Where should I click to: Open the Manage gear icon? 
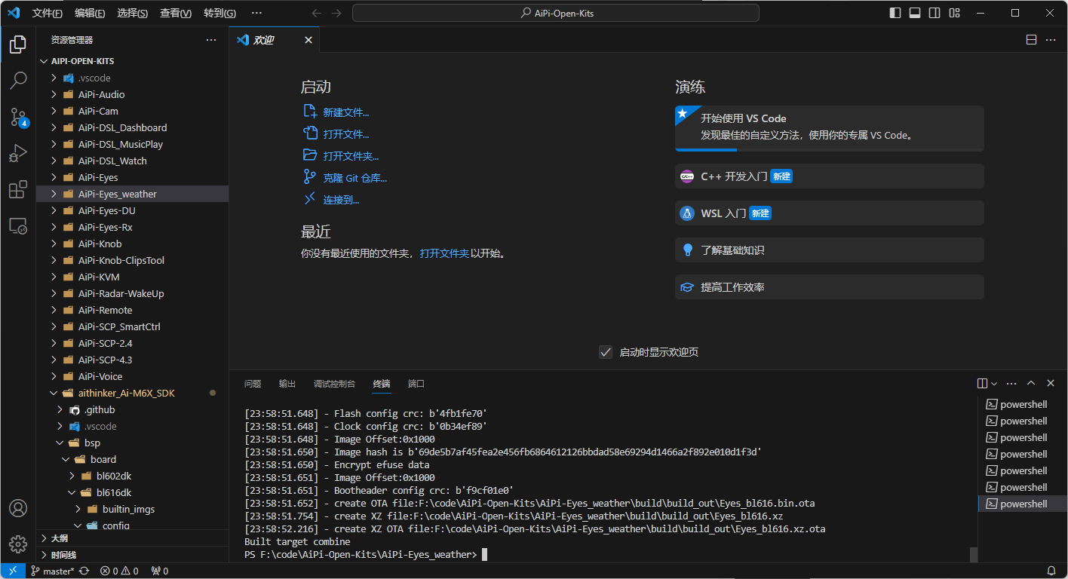(x=18, y=544)
